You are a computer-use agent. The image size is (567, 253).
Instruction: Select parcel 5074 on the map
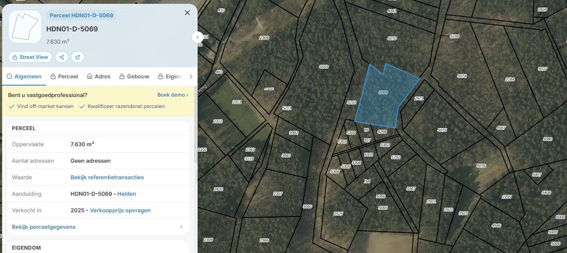462,76
